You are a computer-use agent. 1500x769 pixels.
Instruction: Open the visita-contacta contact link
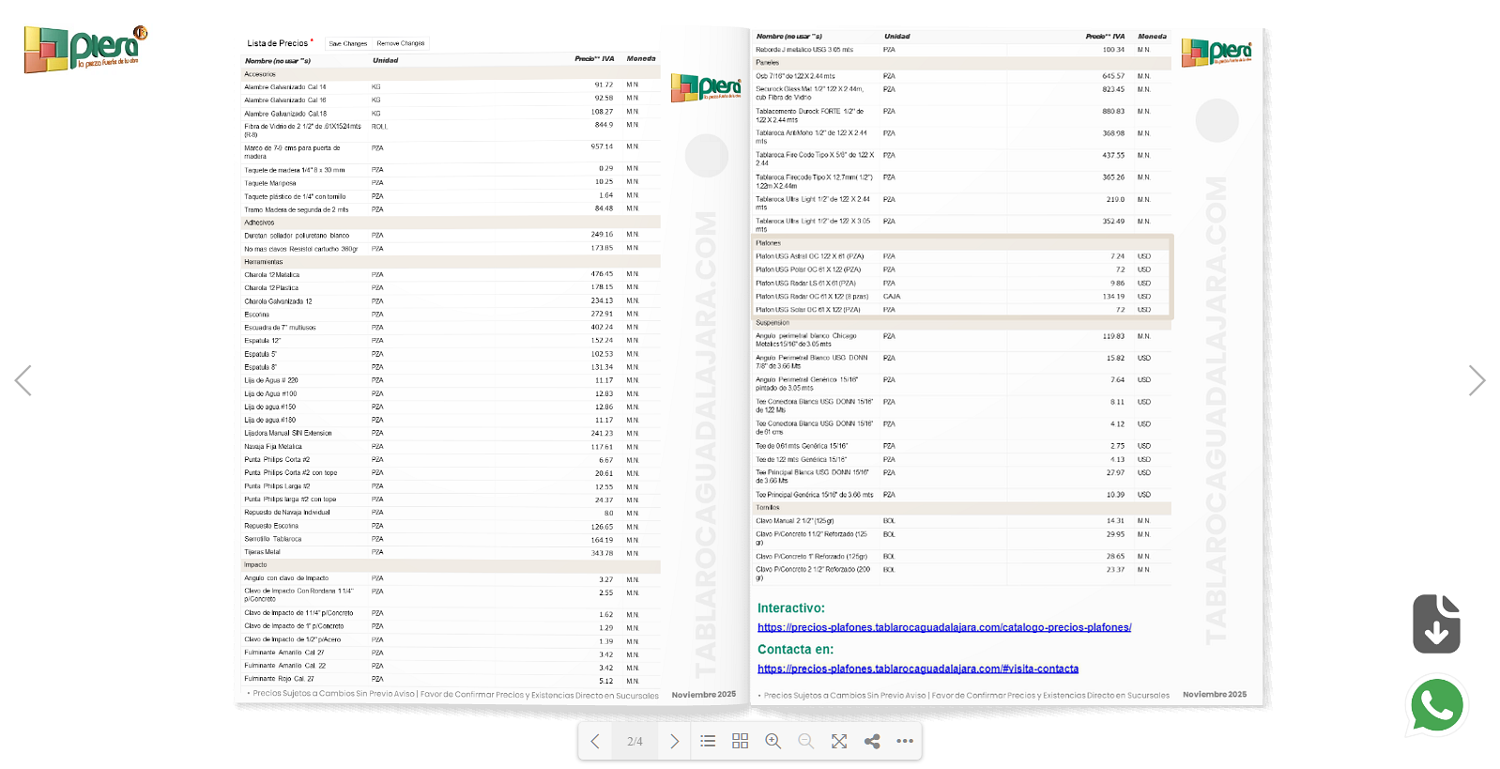coord(917,669)
